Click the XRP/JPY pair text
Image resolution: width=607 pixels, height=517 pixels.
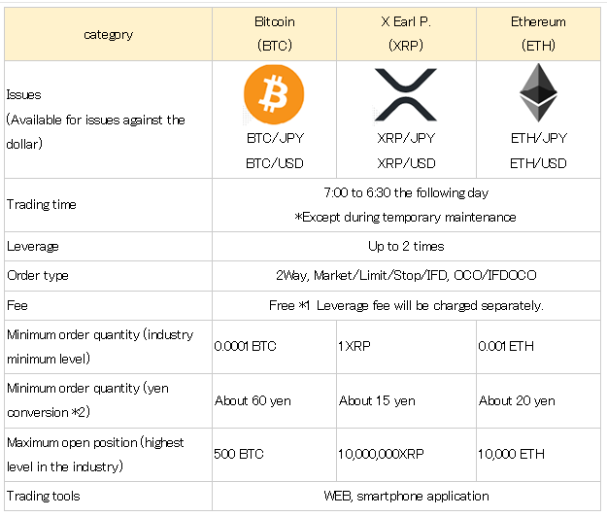pos(406,138)
